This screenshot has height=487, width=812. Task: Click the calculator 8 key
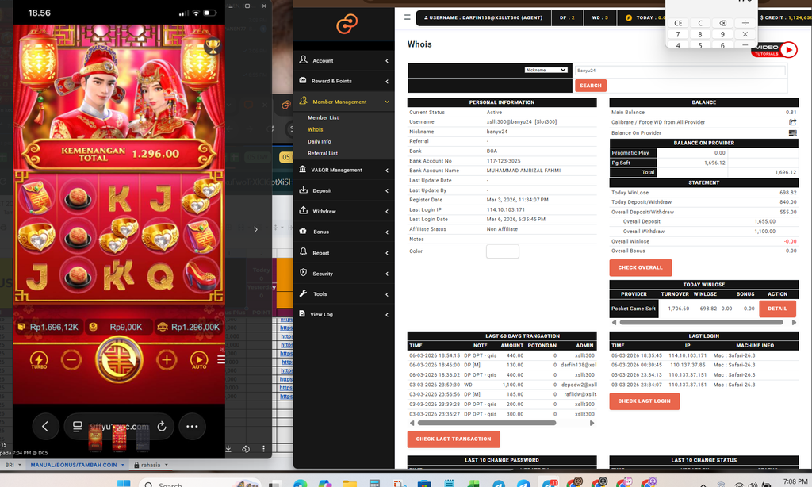click(x=700, y=34)
